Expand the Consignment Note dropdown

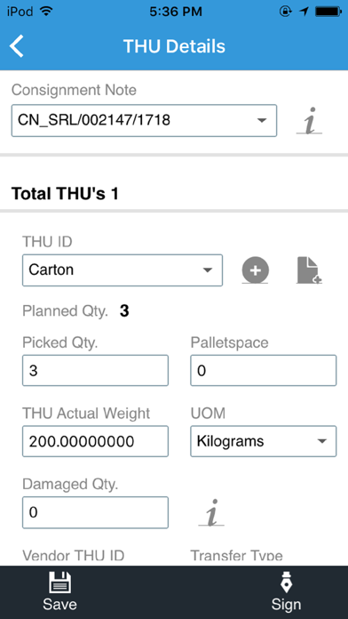coord(144,120)
